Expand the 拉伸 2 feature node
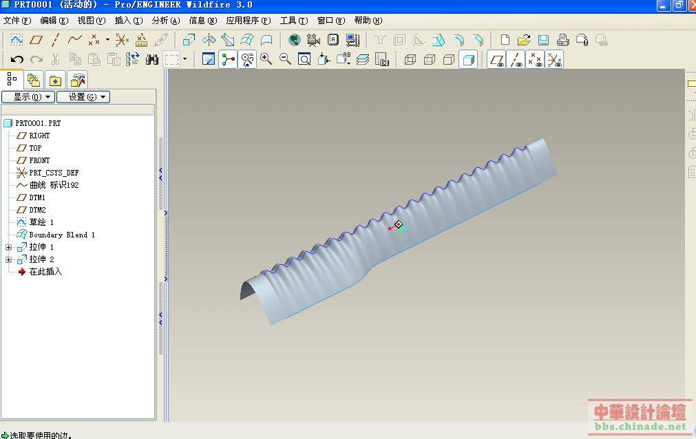696x439 pixels. (x=8, y=259)
